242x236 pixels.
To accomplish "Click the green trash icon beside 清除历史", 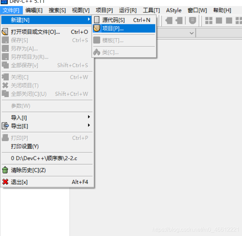I will (x=5, y=170).
